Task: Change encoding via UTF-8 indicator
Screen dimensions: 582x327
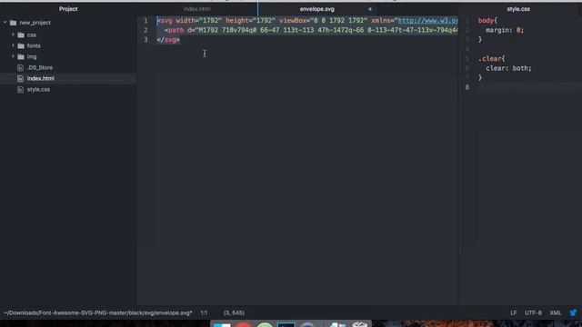Action: pos(533,312)
